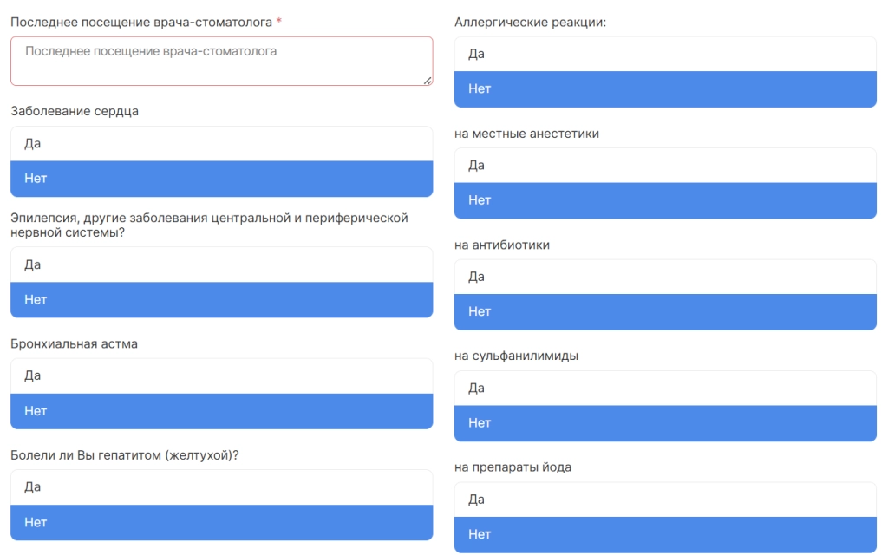Viewport: 888px width, 555px height.
Task: Select 'Да' for на препараты йода
Action: tap(665, 499)
